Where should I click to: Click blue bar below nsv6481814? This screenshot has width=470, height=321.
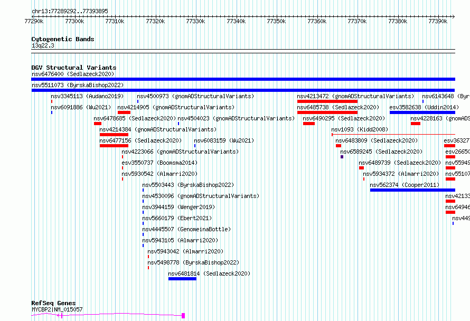(182, 279)
